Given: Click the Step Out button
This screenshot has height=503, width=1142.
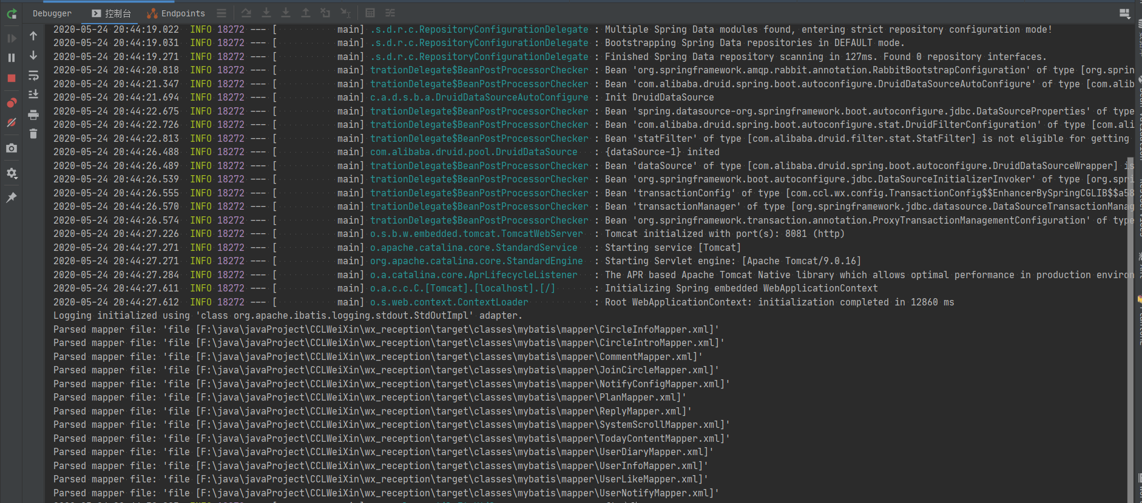Looking at the screenshot, I should pyautogui.click(x=305, y=13).
